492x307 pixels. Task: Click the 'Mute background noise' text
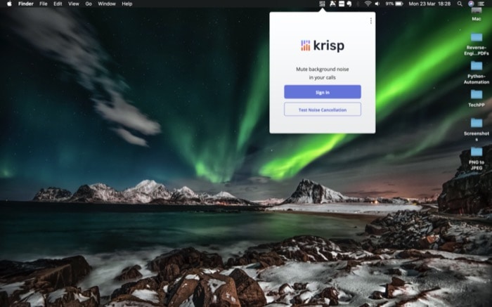click(322, 69)
